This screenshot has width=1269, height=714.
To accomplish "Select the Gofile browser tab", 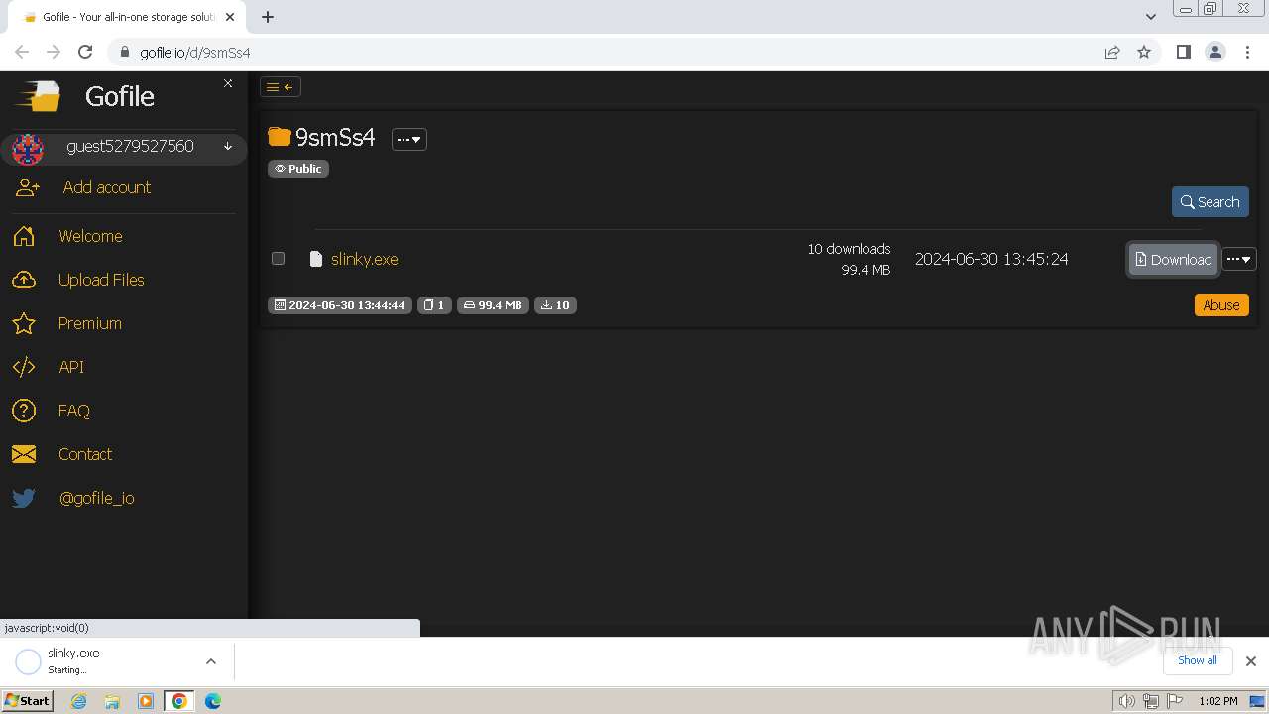I will point(127,17).
